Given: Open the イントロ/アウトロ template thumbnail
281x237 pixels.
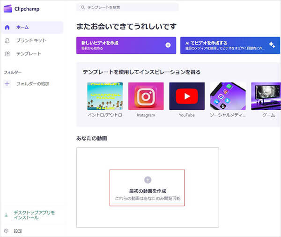Looking at the screenshot, I should pos(105,96).
